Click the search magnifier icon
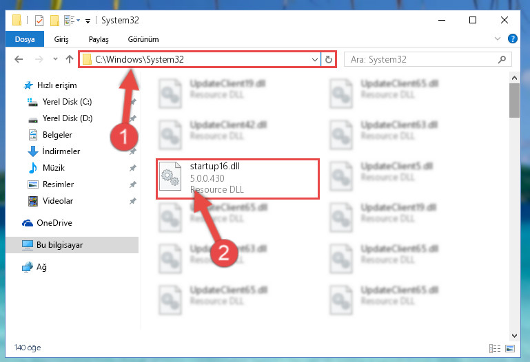Viewport: 530px width, 362px height. click(502, 59)
